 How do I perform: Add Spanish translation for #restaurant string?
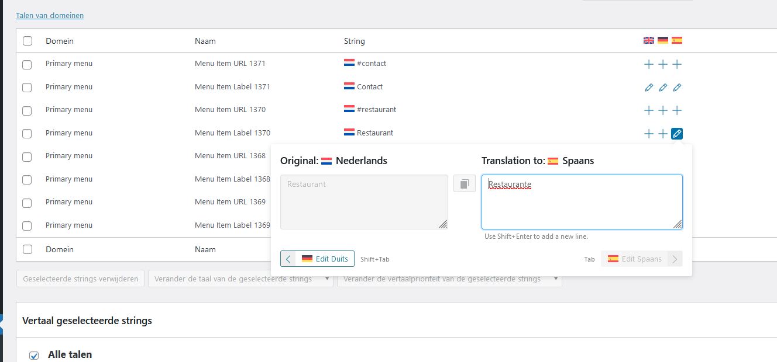pyautogui.click(x=677, y=110)
